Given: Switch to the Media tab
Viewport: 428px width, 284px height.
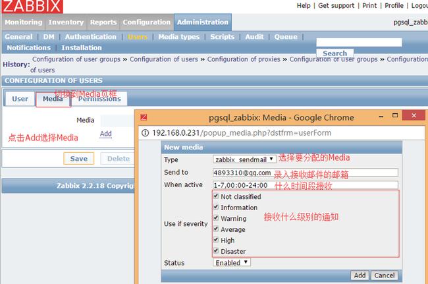Looking at the screenshot, I should point(53,99).
